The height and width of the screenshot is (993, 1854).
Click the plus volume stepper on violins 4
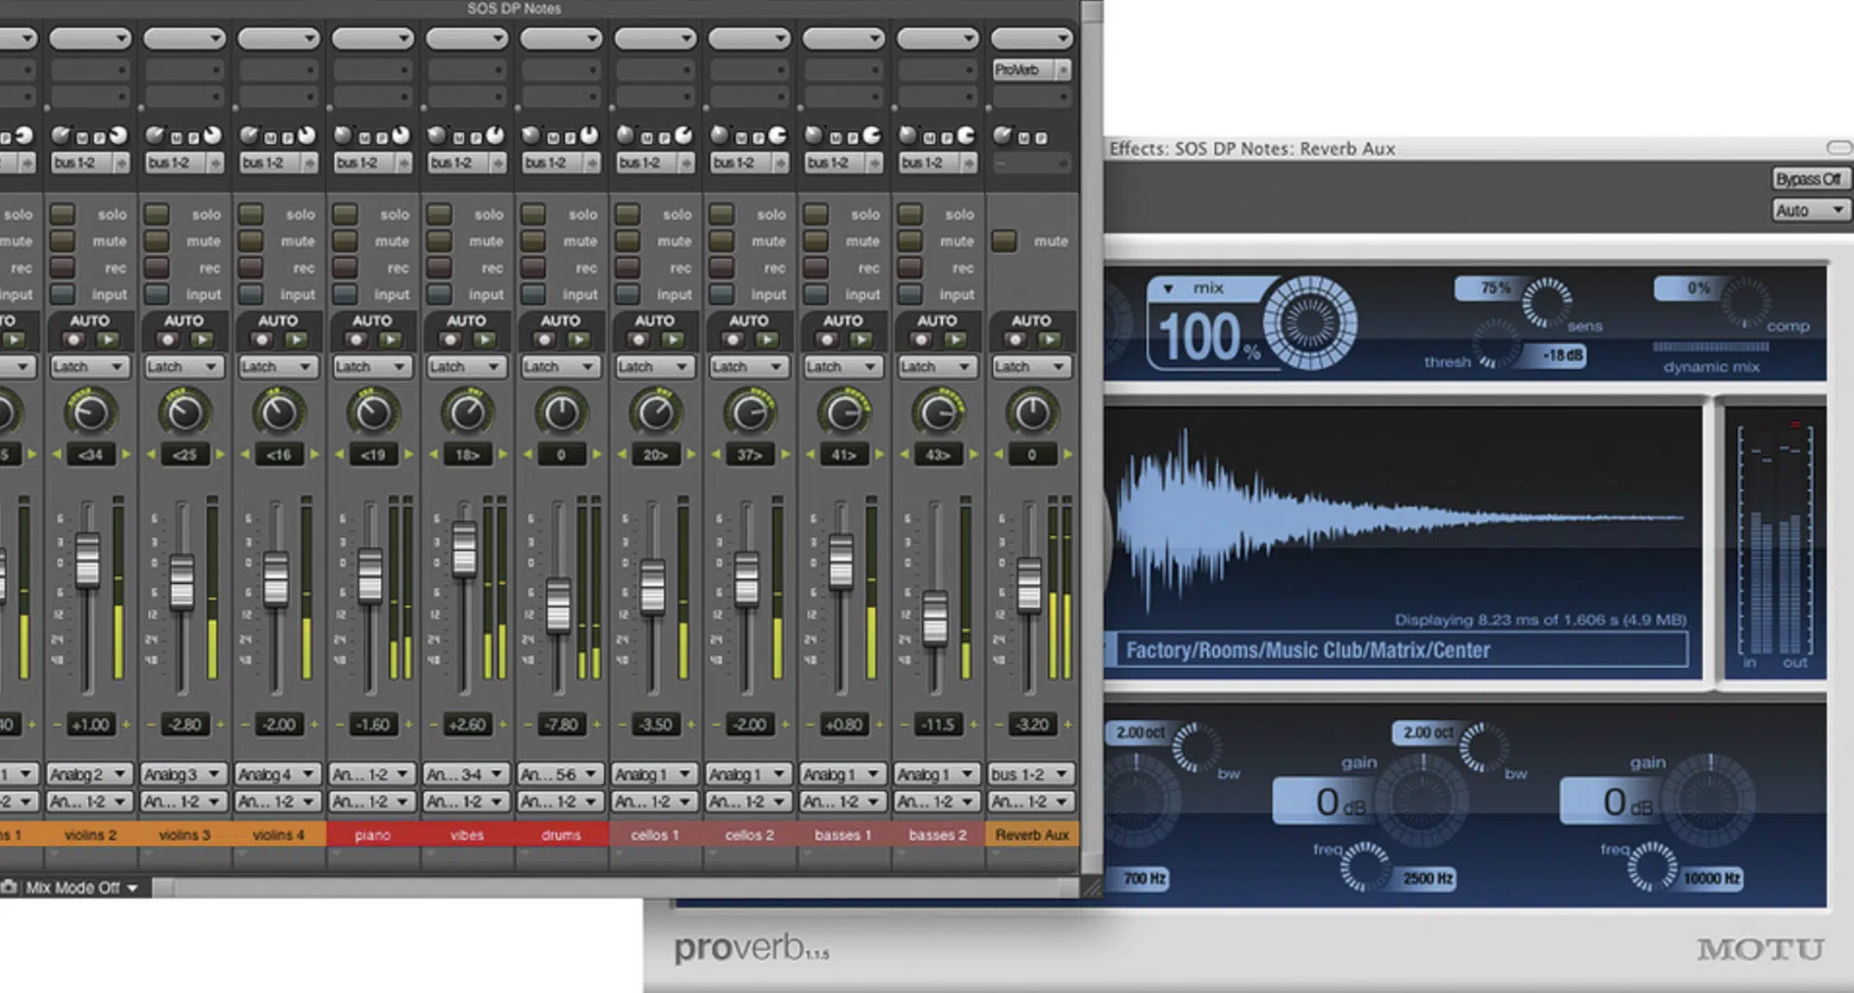314,724
